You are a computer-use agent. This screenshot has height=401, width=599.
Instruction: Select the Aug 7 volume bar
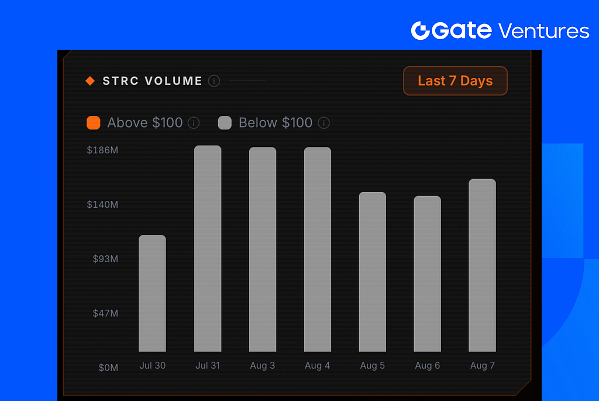(x=482, y=265)
